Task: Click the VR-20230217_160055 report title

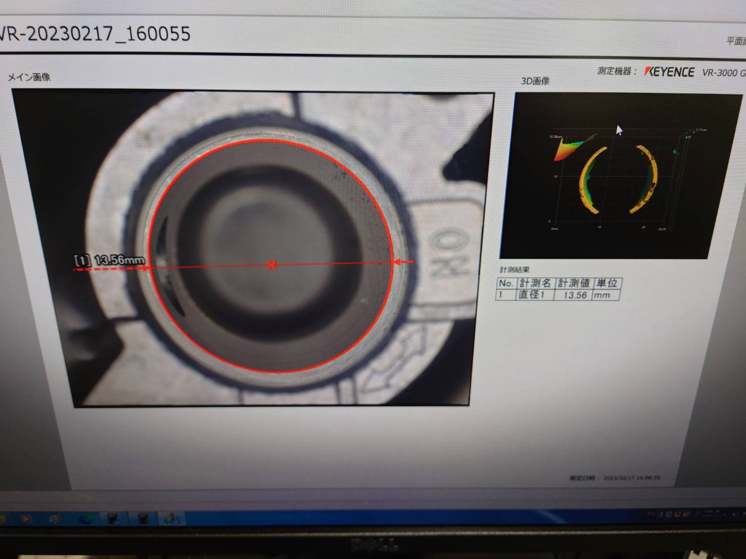Action: click(x=95, y=34)
